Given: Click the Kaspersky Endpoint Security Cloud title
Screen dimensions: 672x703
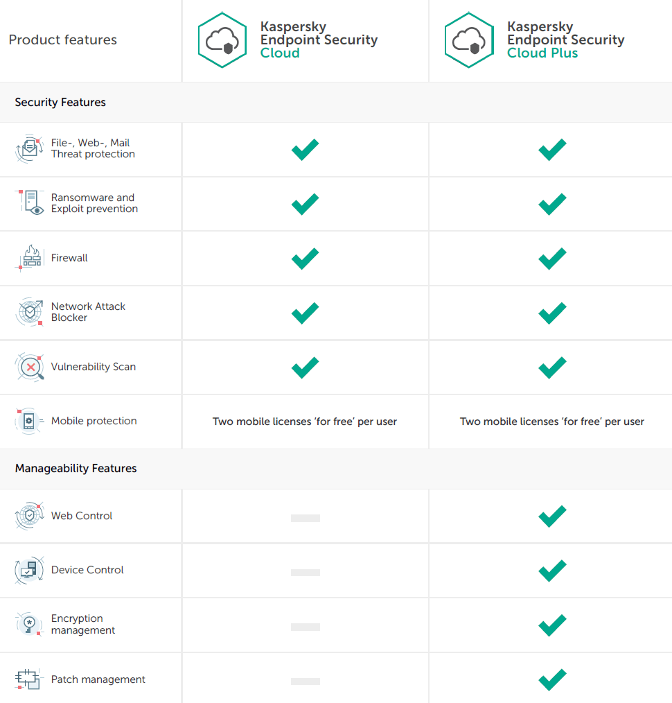Looking at the screenshot, I should [318, 40].
